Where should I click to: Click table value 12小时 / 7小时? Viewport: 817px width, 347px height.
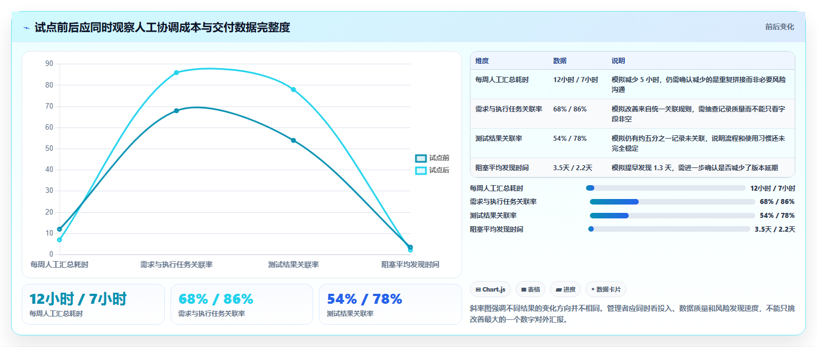coord(575,80)
